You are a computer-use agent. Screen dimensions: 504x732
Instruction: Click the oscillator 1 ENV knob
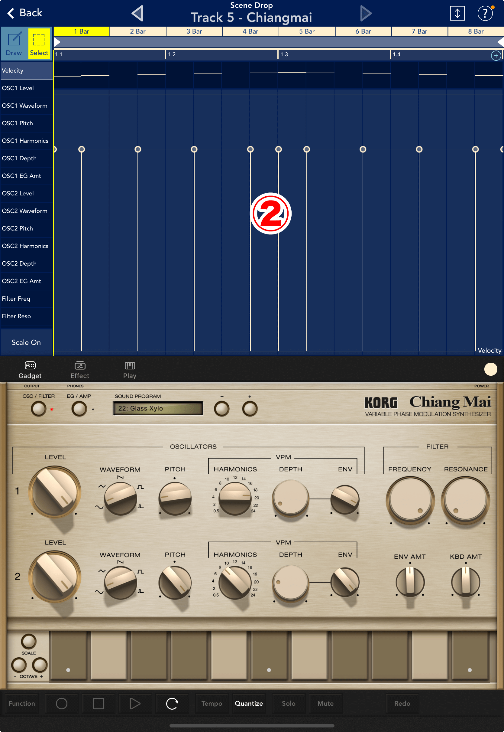tap(345, 500)
